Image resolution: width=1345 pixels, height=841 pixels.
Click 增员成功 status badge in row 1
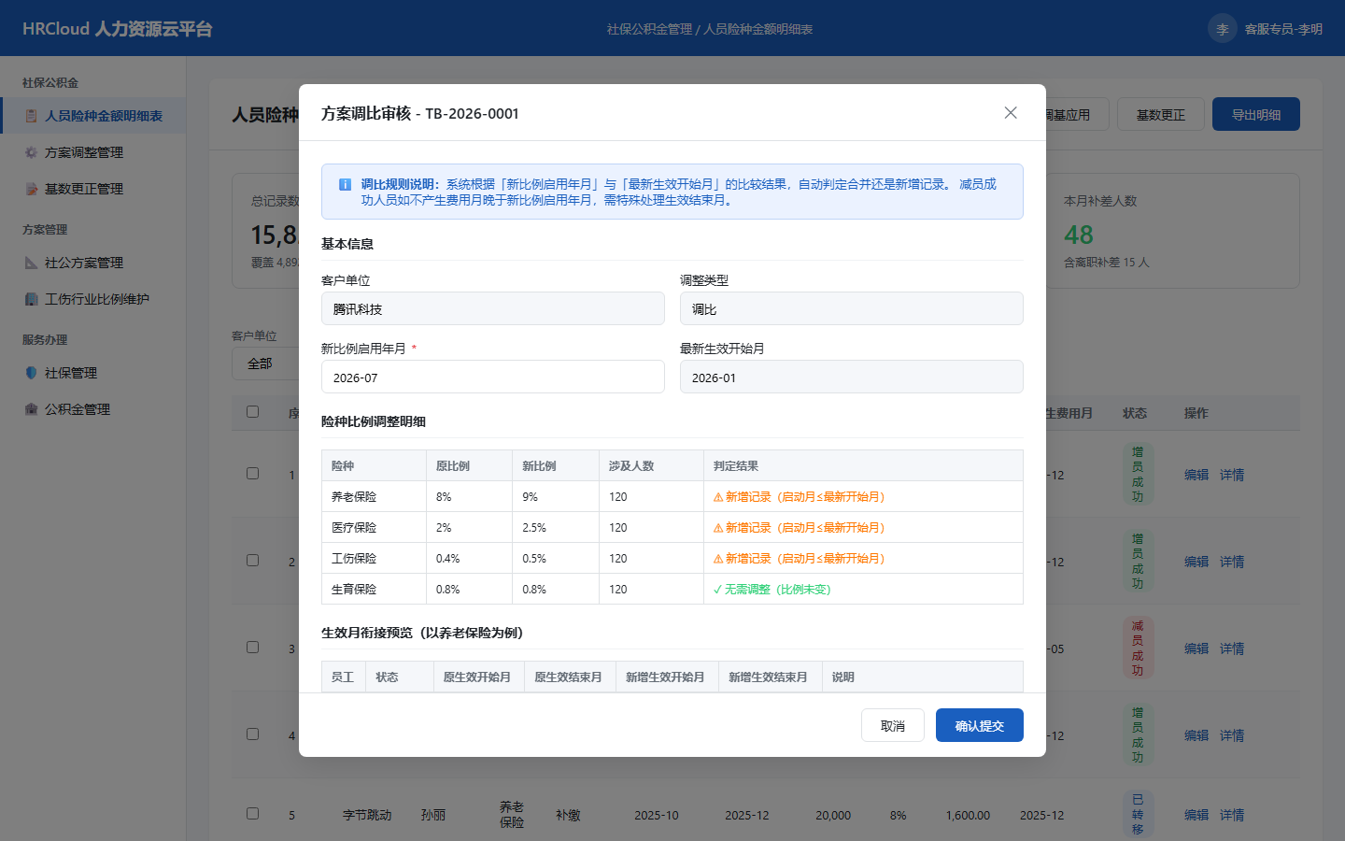(1138, 474)
